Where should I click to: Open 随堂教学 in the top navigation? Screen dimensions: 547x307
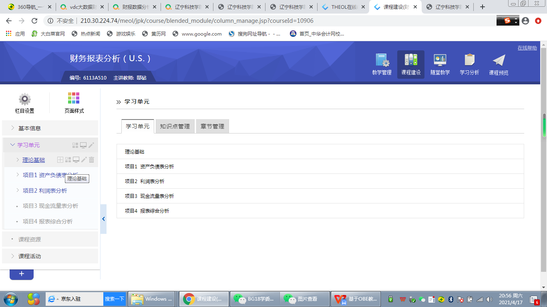pos(440,64)
